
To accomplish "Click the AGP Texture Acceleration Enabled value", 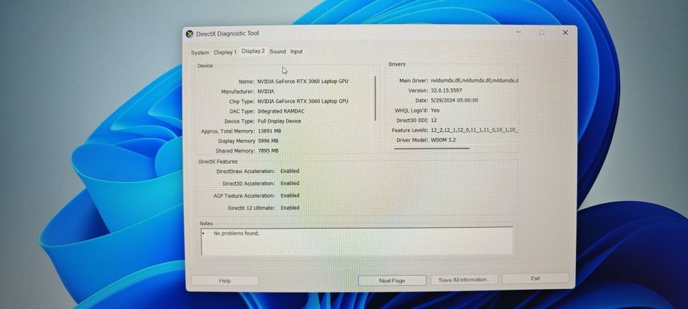I will [290, 196].
